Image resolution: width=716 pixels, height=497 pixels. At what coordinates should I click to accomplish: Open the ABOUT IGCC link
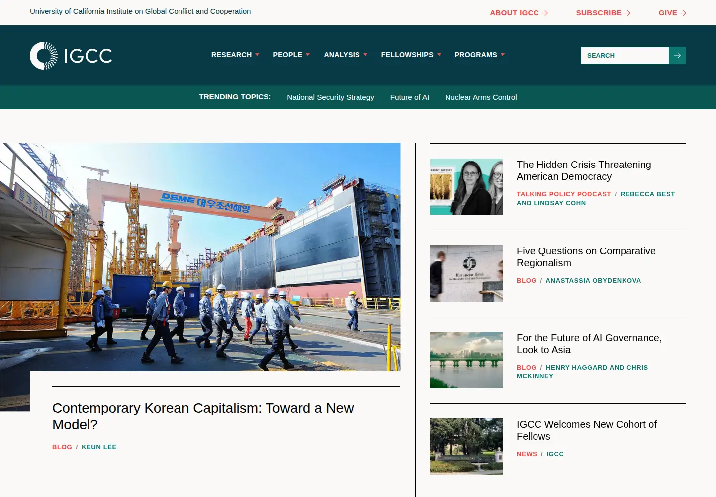pyautogui.click(x=519, y=13)
